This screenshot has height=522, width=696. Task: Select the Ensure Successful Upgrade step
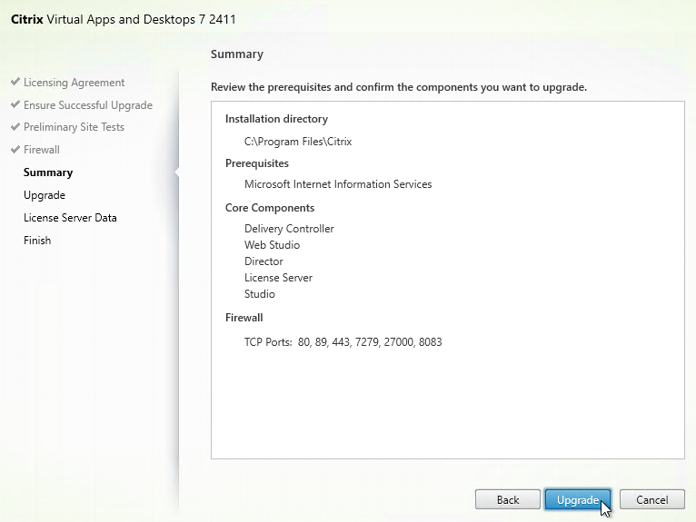(88, 105)
